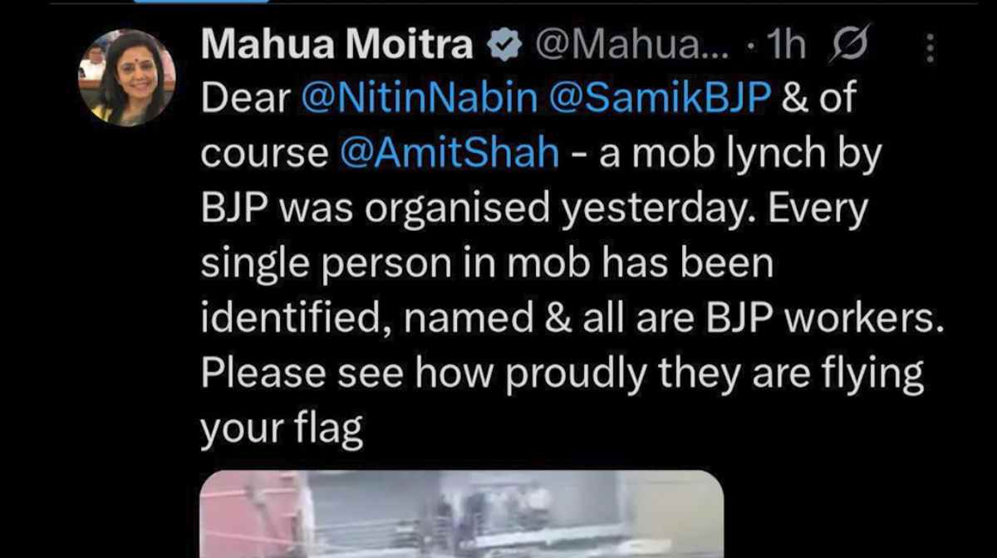The height and width of the screenshot is (558, 997).
Task: Open the attached video thumbnail
Action: [x=462, y=514]
